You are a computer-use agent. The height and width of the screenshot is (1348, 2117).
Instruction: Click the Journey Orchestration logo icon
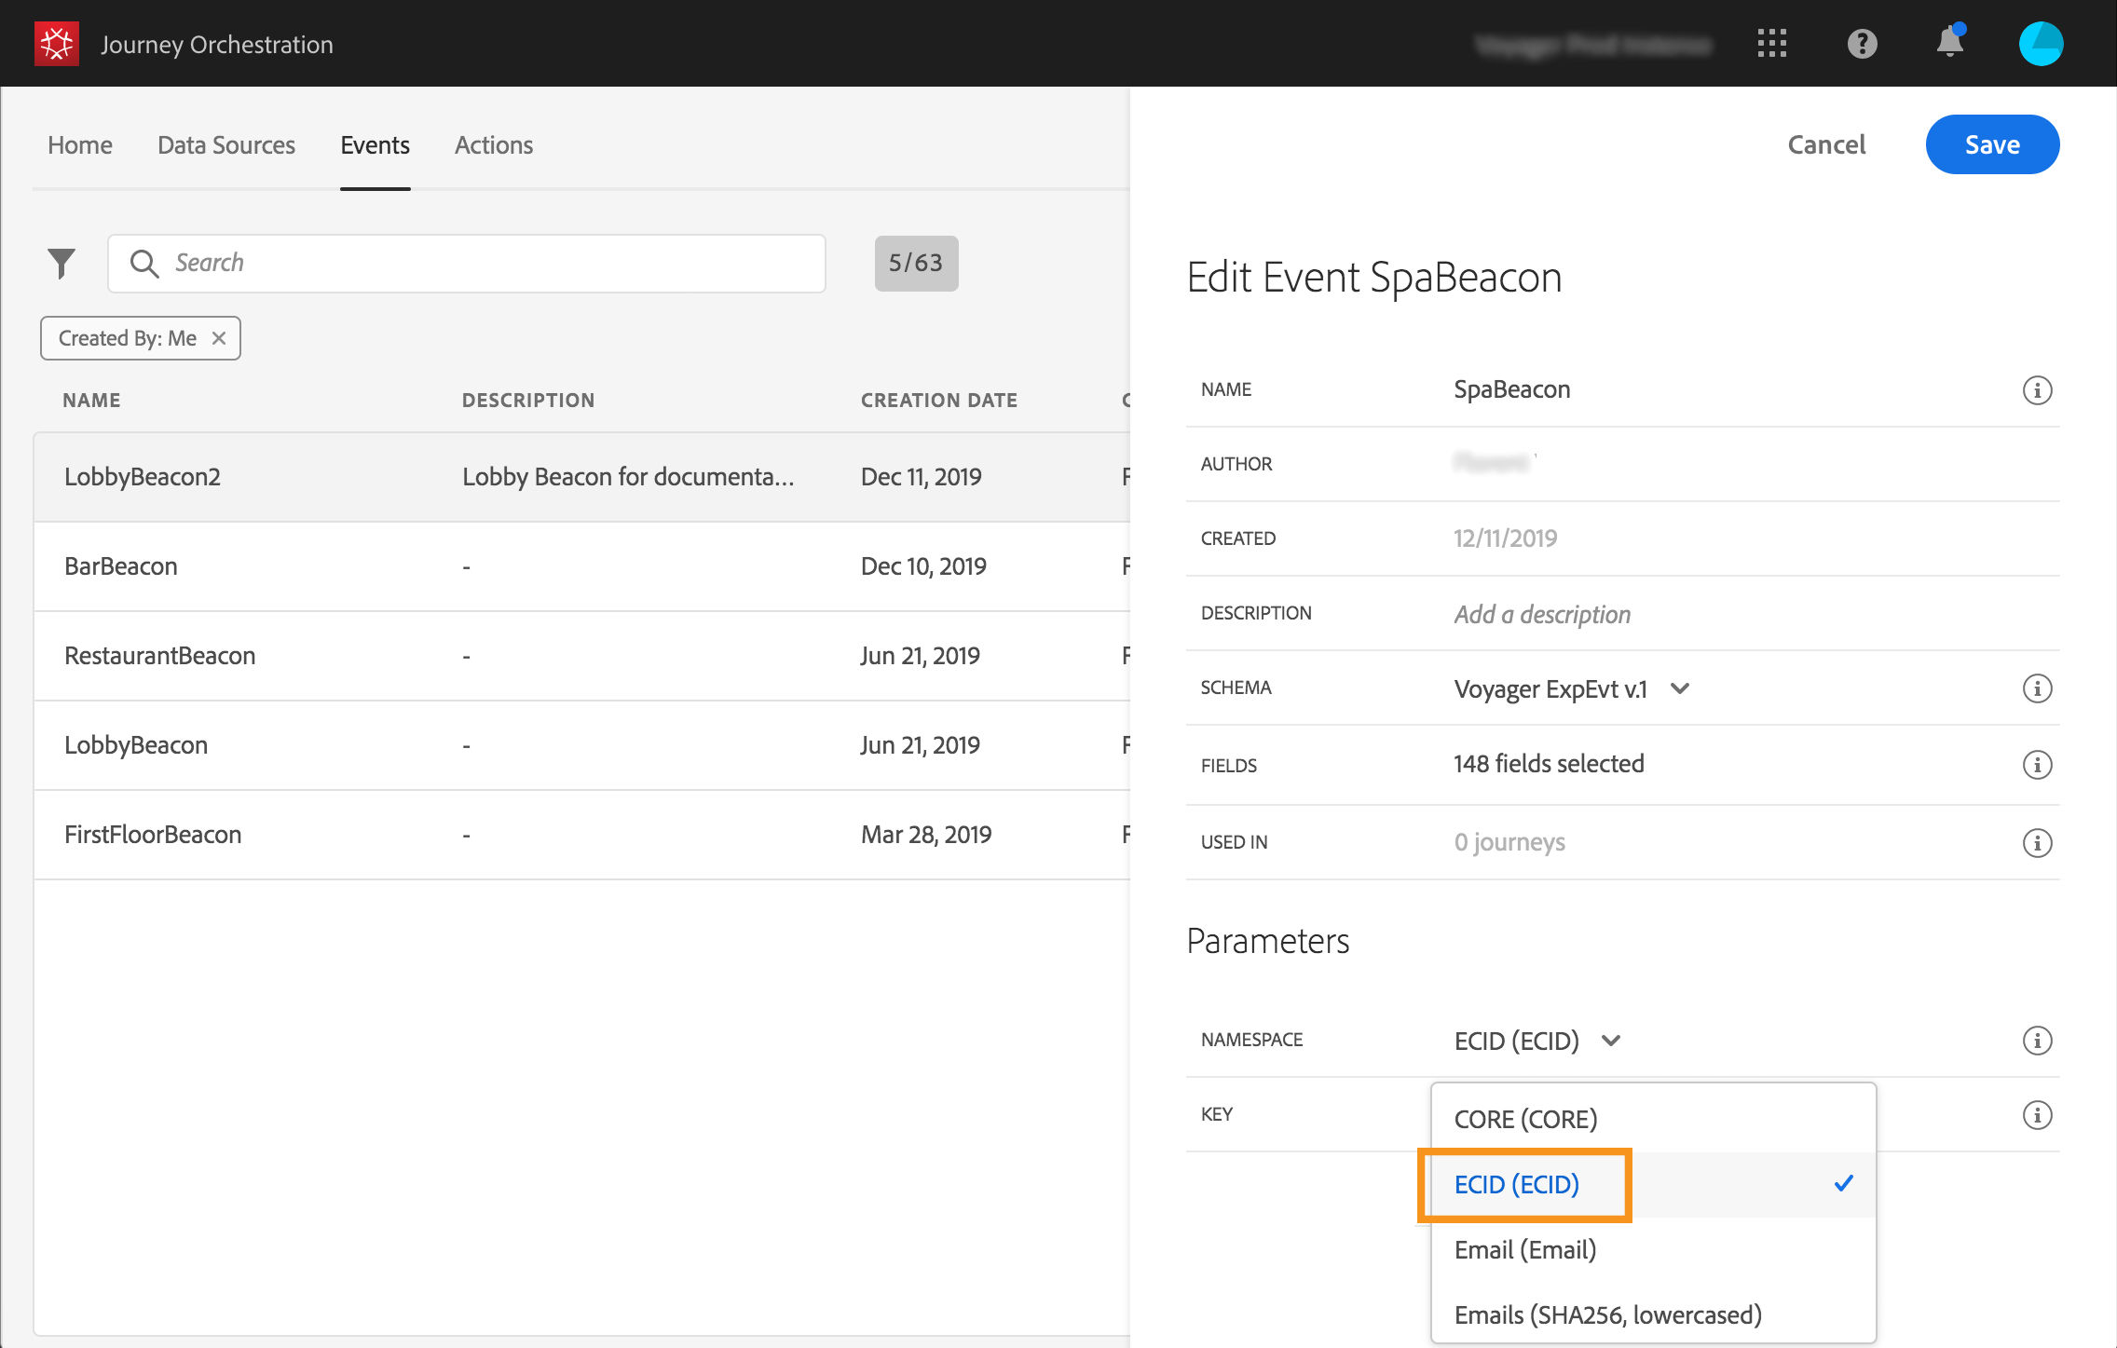pos(56,44)
